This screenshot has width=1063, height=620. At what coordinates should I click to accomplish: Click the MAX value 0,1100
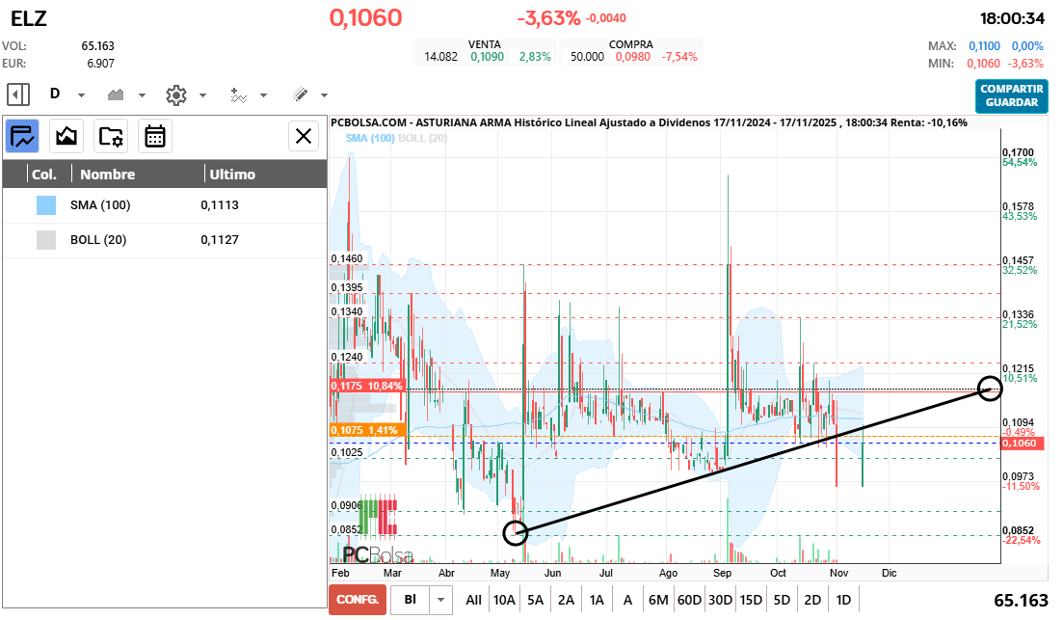[984, 46]
